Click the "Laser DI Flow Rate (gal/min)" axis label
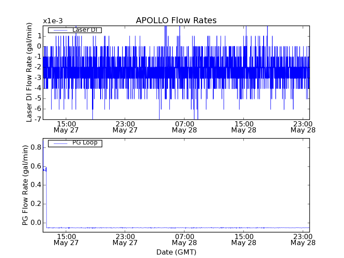The width and height of the screenshot is (344, 258). tap(29, 73)
